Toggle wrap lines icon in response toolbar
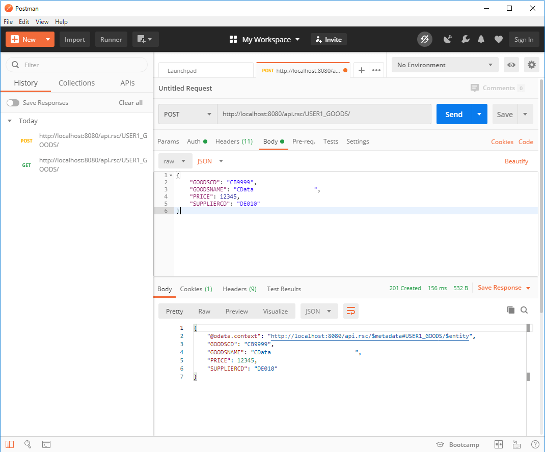 coord(350,311)
